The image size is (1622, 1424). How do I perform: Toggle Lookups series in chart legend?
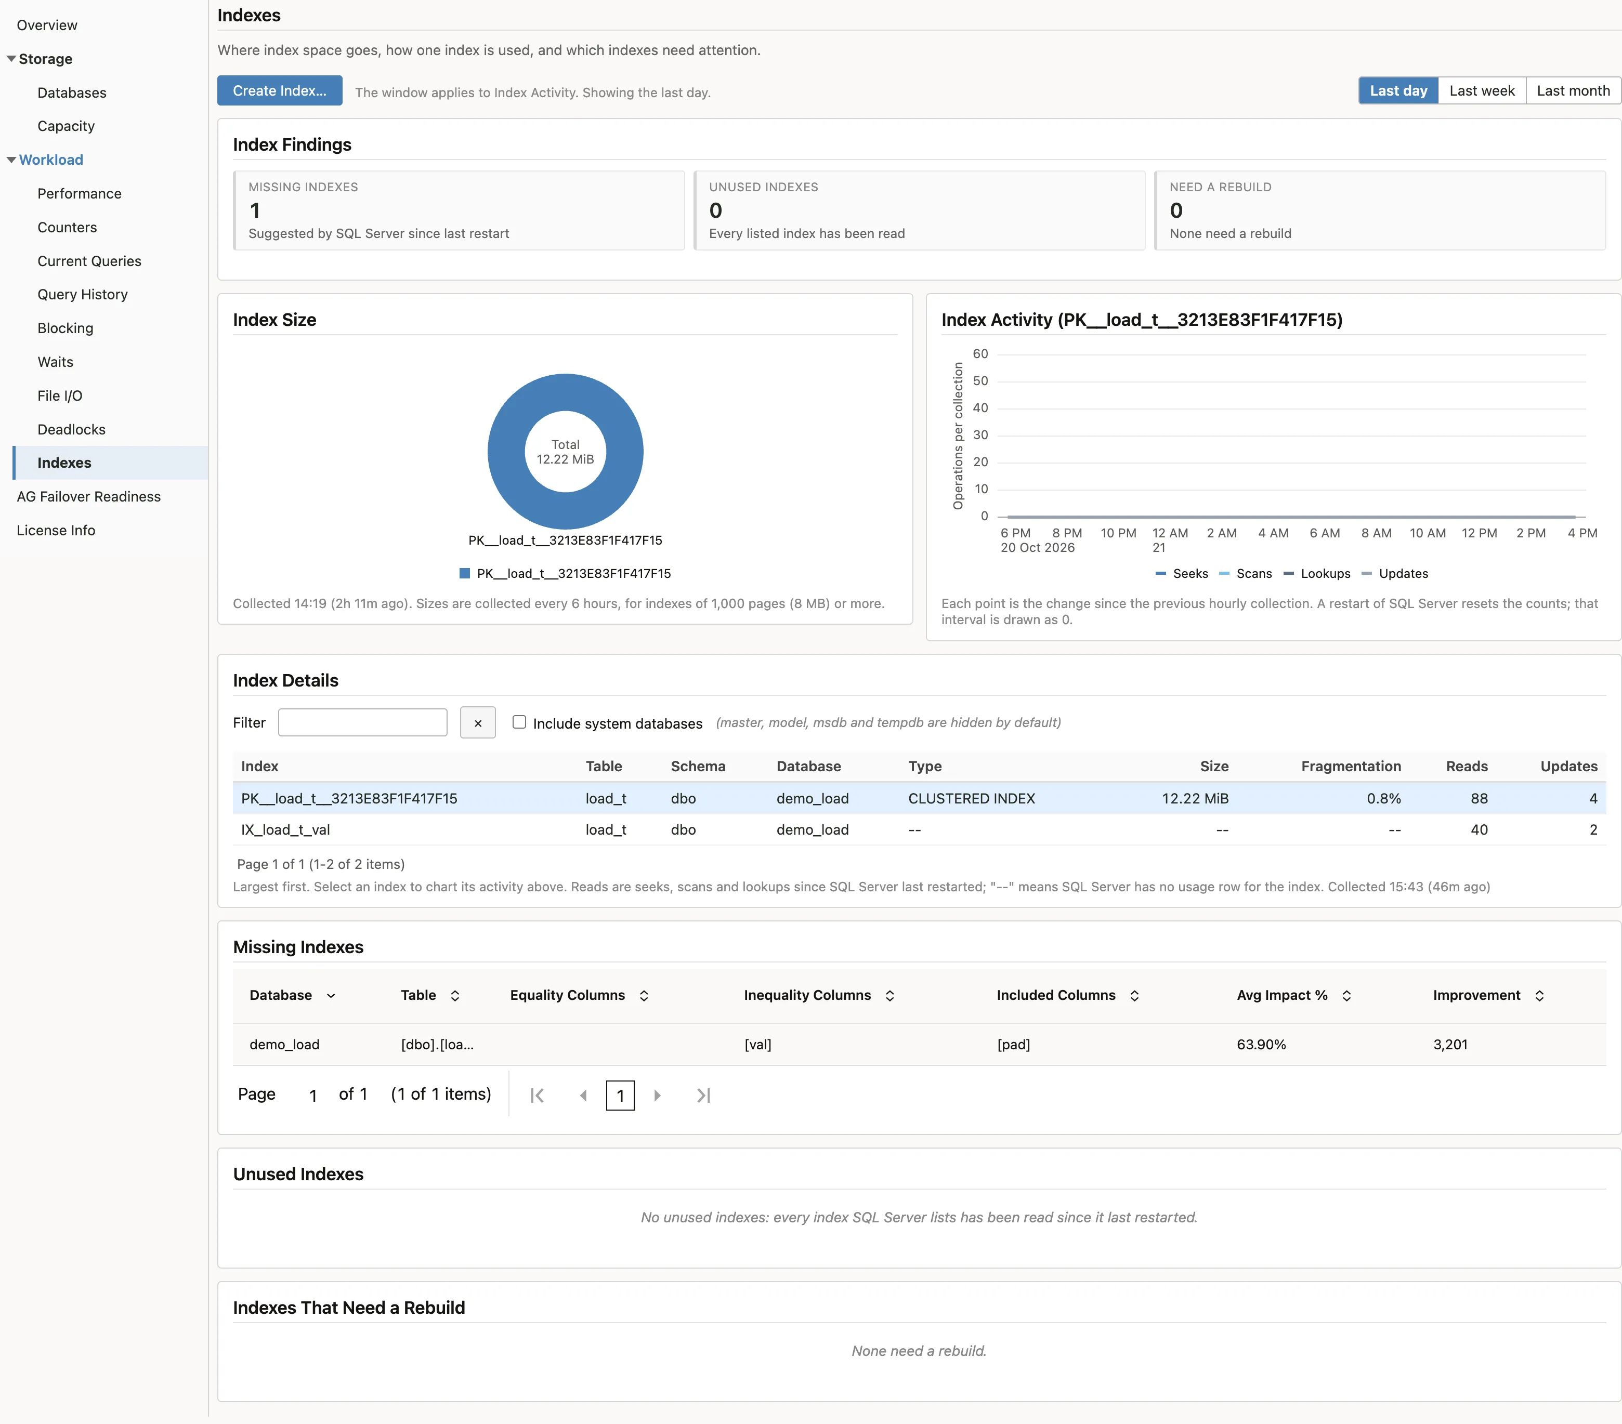[1316, 574]
